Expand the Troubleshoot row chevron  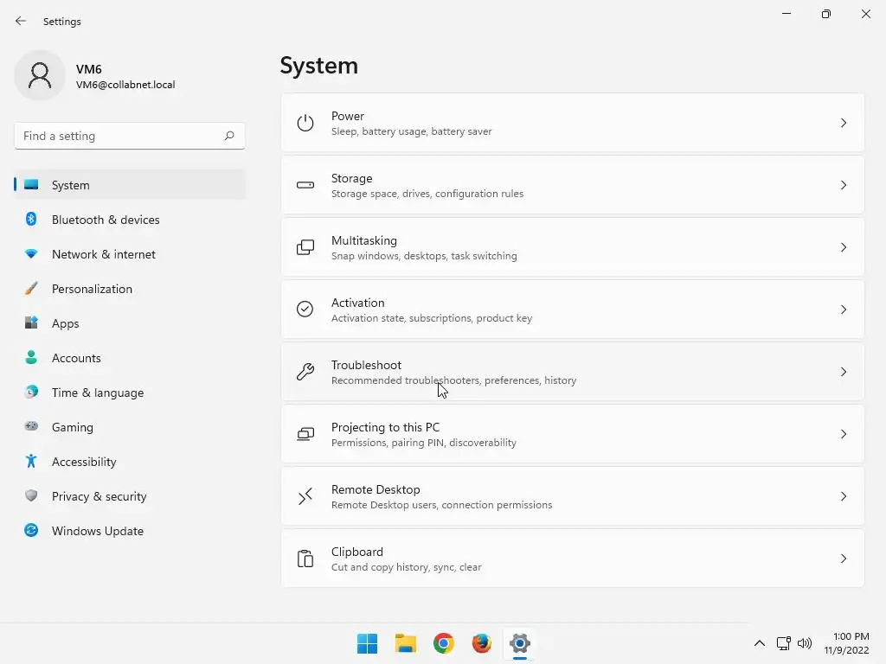tap(843, 372)
